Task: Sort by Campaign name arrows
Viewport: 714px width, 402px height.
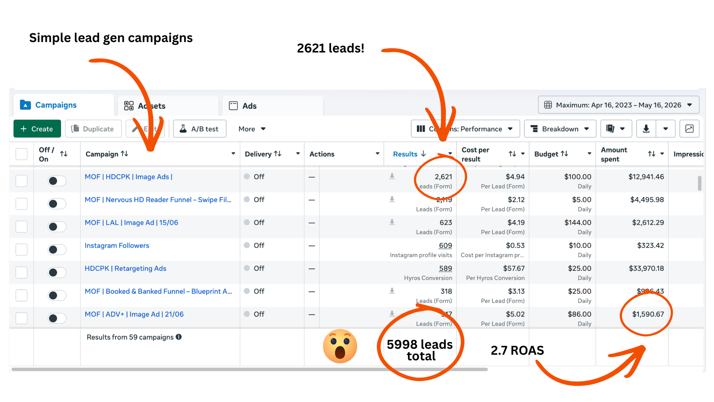Action: (x=124, y=154)
